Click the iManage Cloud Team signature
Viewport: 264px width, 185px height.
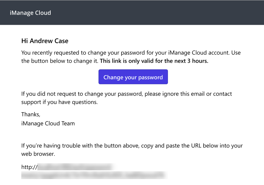click(x=48, y=123)
